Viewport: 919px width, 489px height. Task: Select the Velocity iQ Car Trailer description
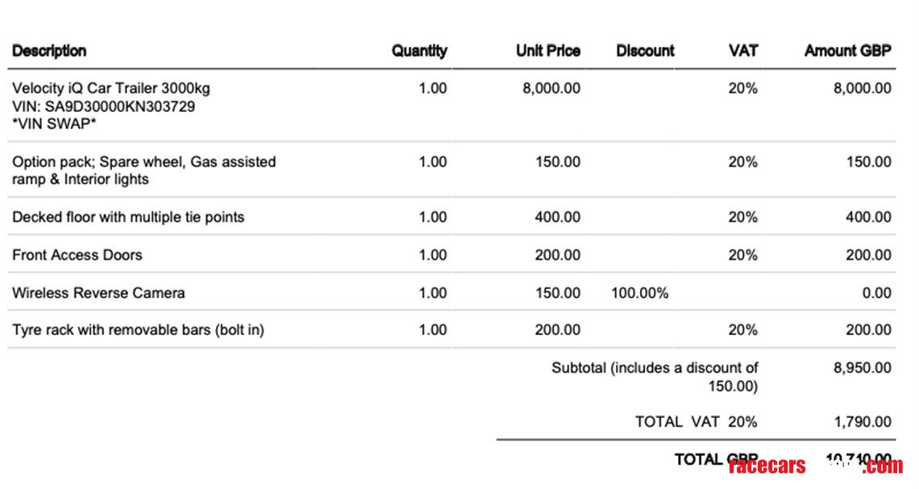(x=111, y=88)
